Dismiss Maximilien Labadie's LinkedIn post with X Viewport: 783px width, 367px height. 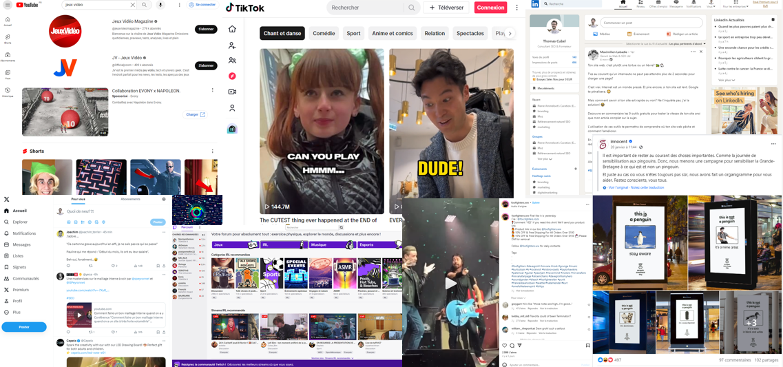700,52
